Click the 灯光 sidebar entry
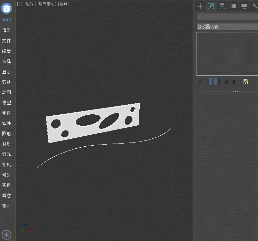258x241 pixels. [x=7, y=154]
